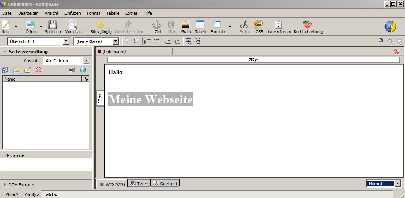Open the Extras menu
The width and height of the screenshot is (405, 198).
point(132,13)
